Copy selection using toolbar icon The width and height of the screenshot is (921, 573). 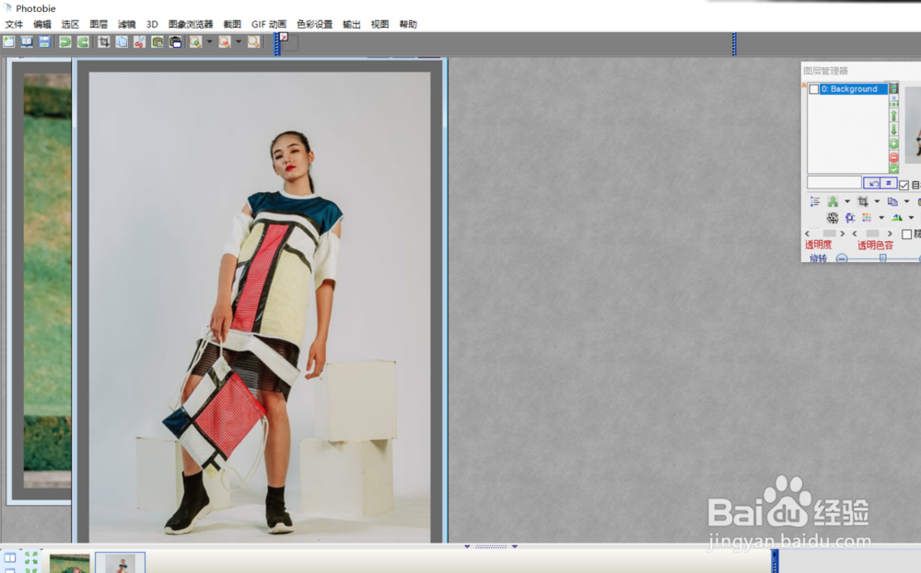(122, 41)
